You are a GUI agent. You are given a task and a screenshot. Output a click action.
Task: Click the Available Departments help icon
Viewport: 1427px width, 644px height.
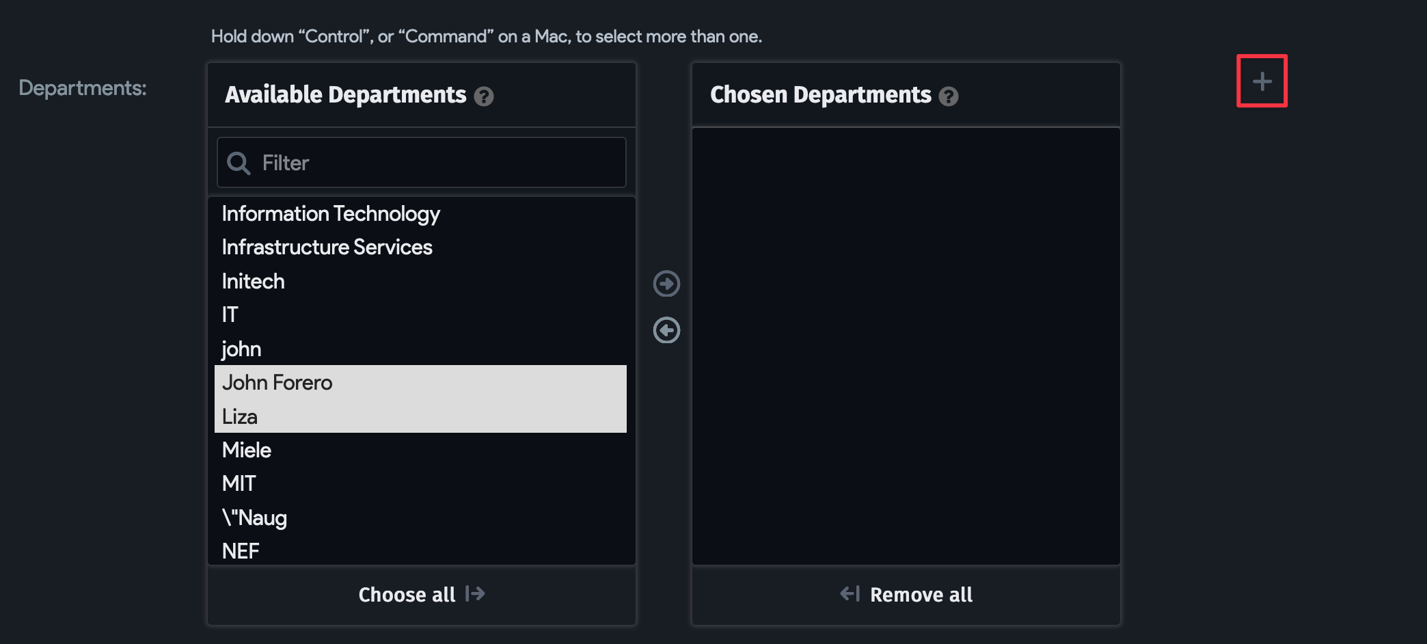click(x=485, y=96)
